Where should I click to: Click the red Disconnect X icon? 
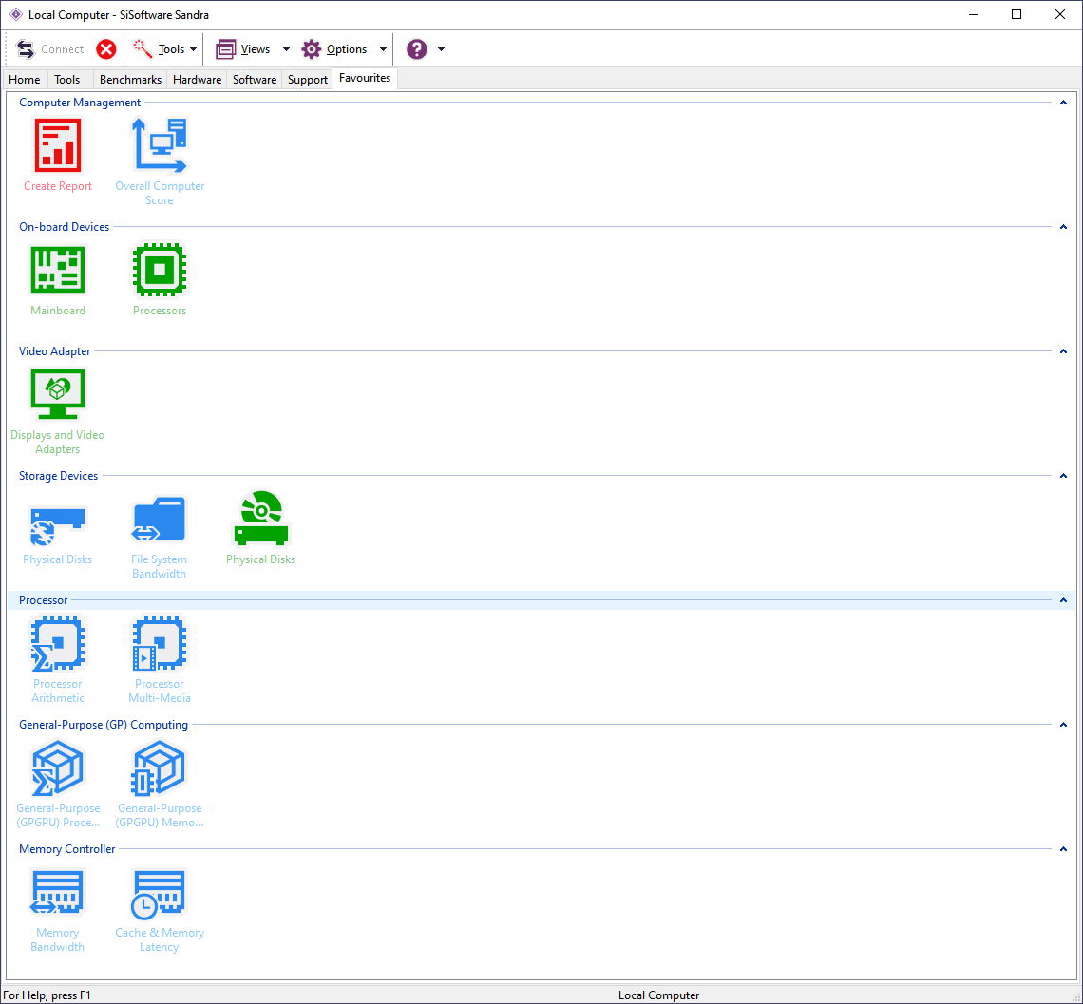click(106, 49)
